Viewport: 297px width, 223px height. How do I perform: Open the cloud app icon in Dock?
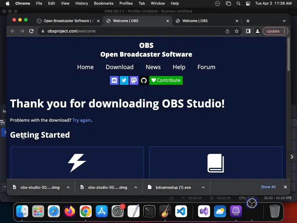[220, 211]
